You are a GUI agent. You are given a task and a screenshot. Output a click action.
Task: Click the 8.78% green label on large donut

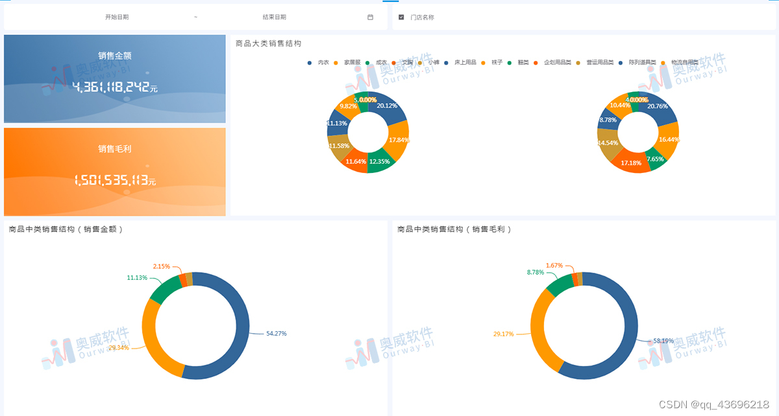click(x=536, y=273)
